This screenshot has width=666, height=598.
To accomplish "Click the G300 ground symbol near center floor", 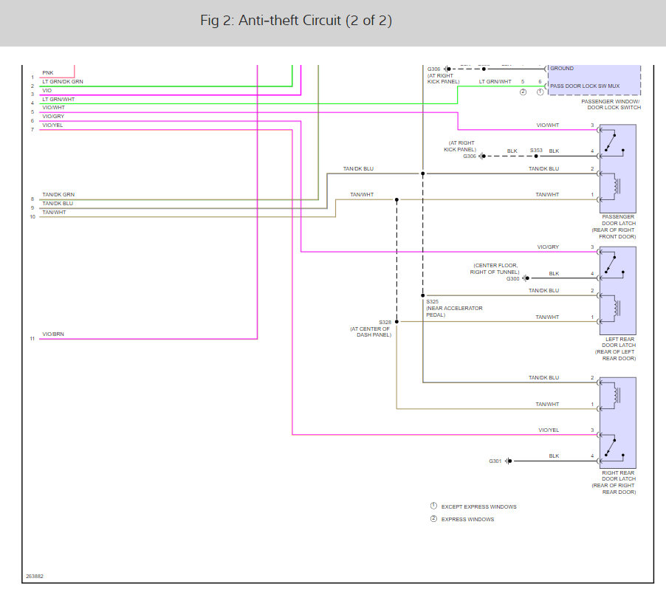I will coord(526,278).
